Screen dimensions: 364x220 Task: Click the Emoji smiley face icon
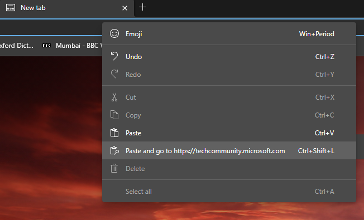[114, 33]
